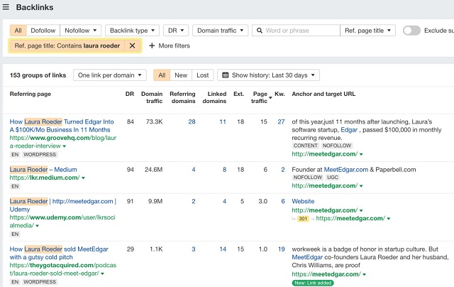Toggle the Exclude subdomains switch
The height and width of the screenshot is (287, 454).
(x=411, y=31)
